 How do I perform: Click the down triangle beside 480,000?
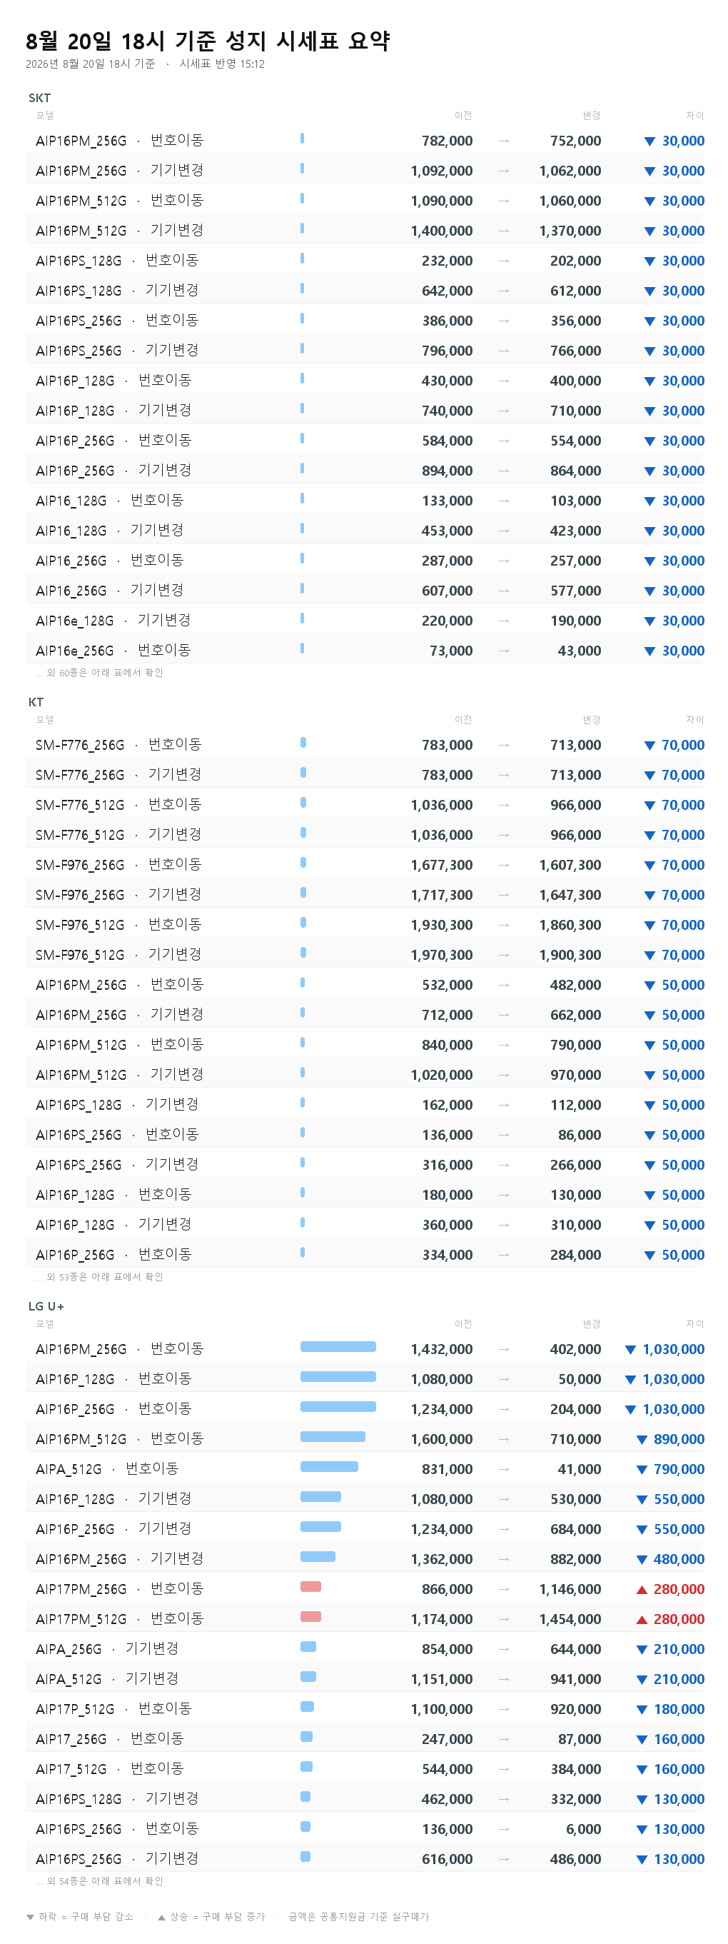coord(642,1560)
